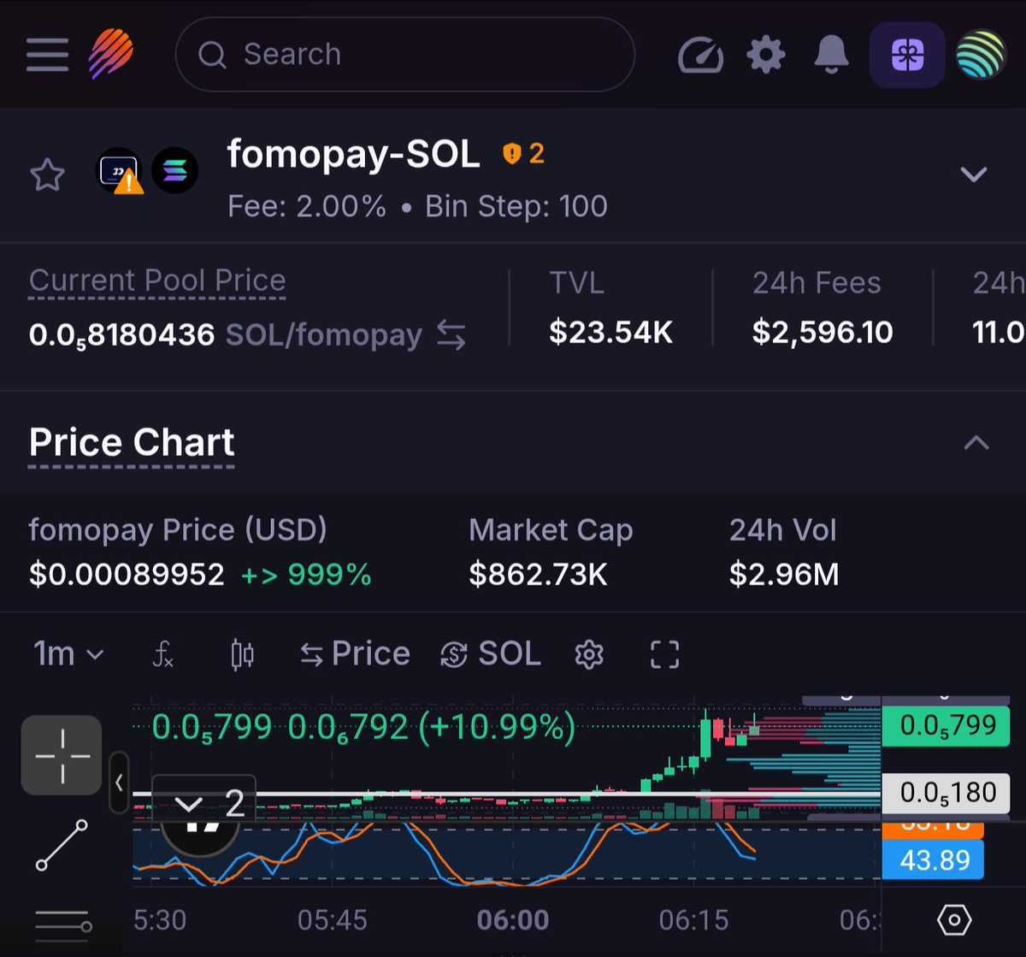Screen dimensions: 1026x957
Task: Swap SOL/fomopay price direction arrows
Action: [x=451, y=335]
